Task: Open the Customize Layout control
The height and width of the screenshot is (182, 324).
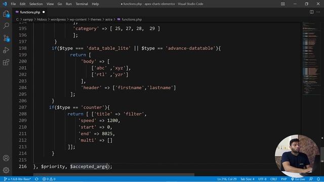Action: pyautogui.click(x=282, y=4)
